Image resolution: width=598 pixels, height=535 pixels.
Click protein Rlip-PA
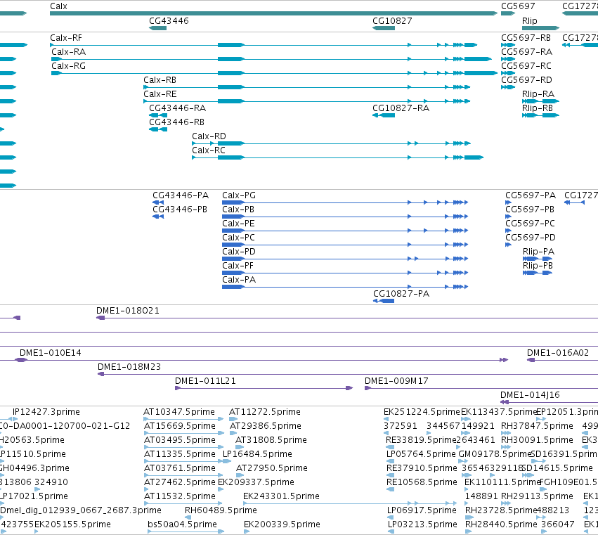[538, 252]
